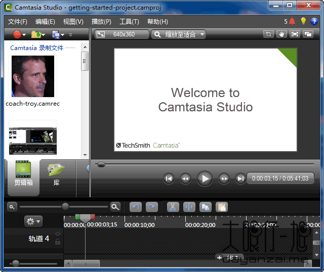The width and height of the screenshot is (324, 272).
Task: Click the plus group button on timeline
Action: [x=219, y=257]
